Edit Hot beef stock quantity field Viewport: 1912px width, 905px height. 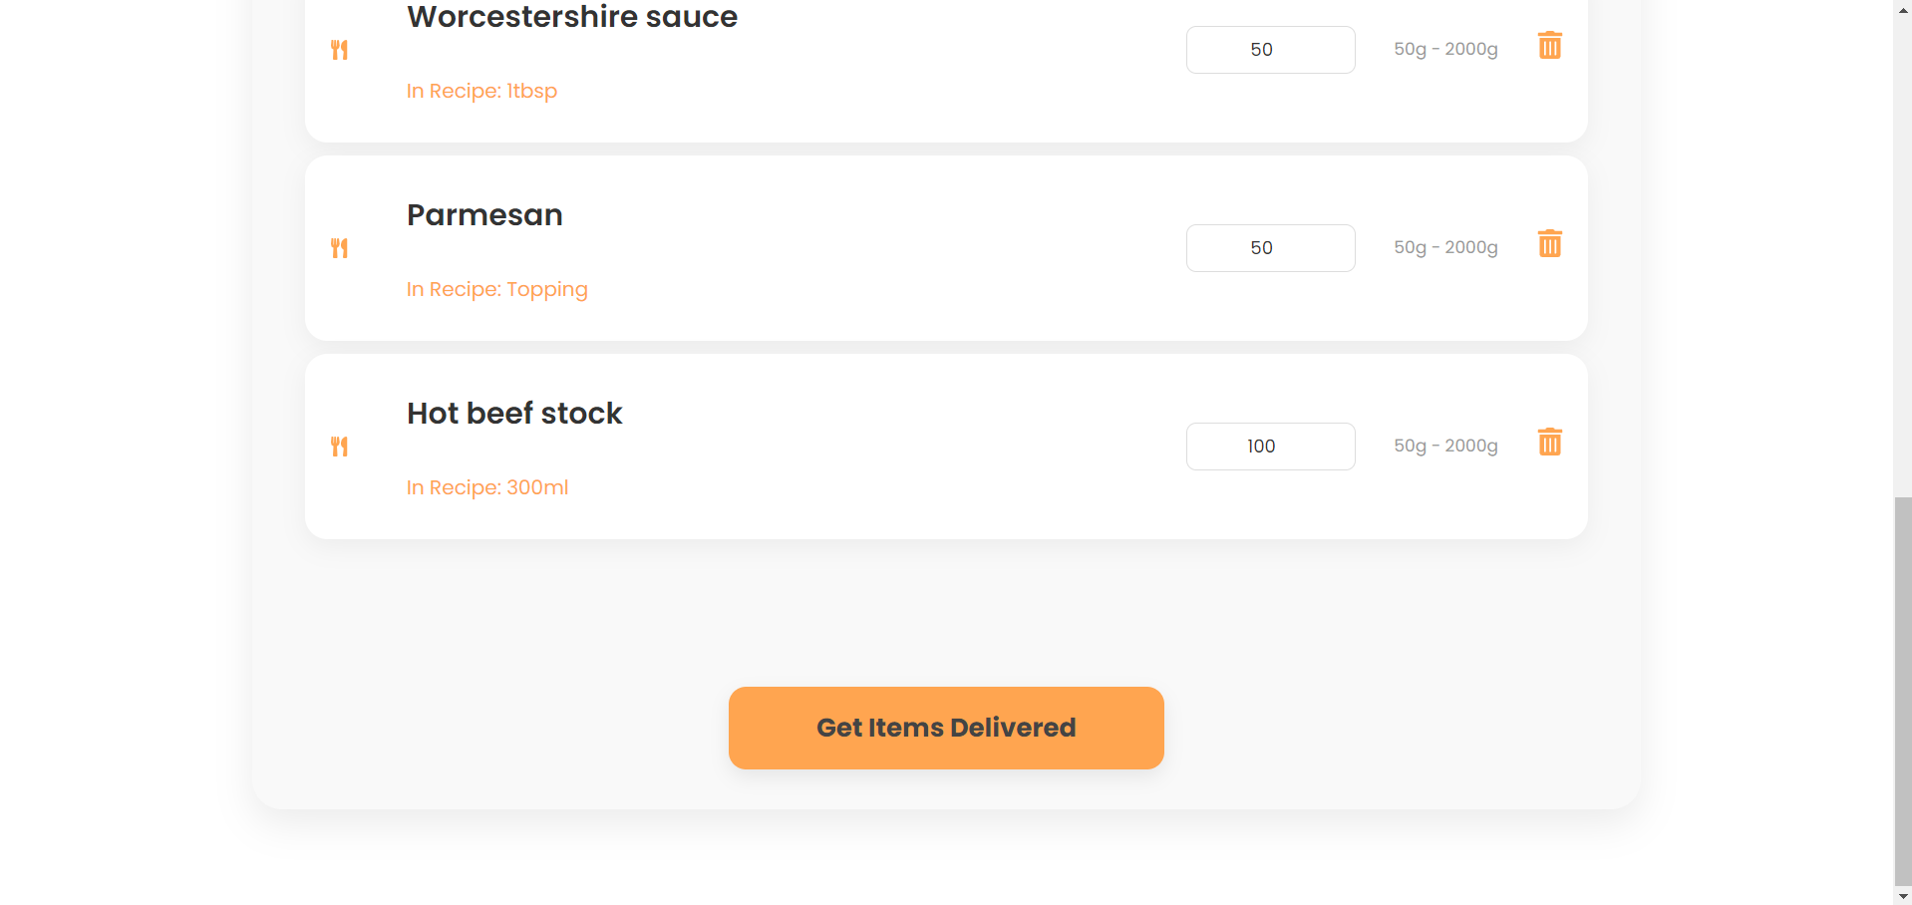click(1270, 447)
